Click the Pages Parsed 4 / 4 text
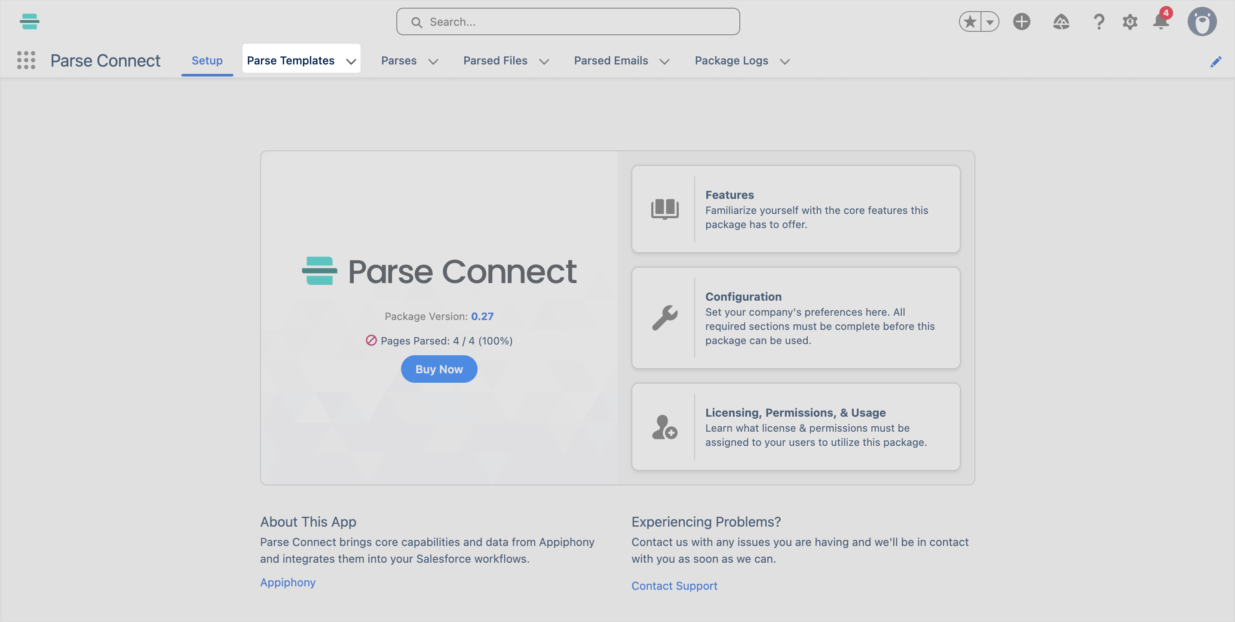The height and width of the screenshot is (622, 1235). click(446, 340)
